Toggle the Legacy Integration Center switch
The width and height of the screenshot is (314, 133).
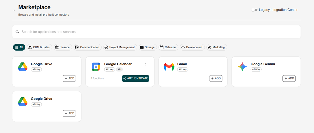254,10
